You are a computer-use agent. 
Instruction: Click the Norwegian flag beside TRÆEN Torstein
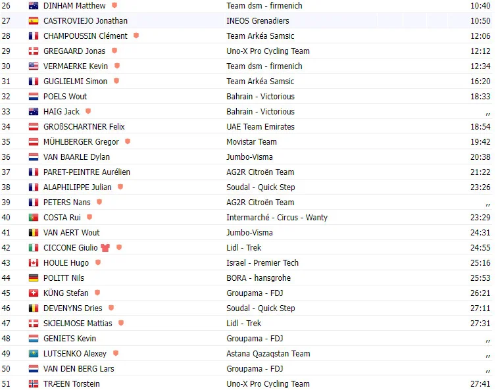[33, 384]
